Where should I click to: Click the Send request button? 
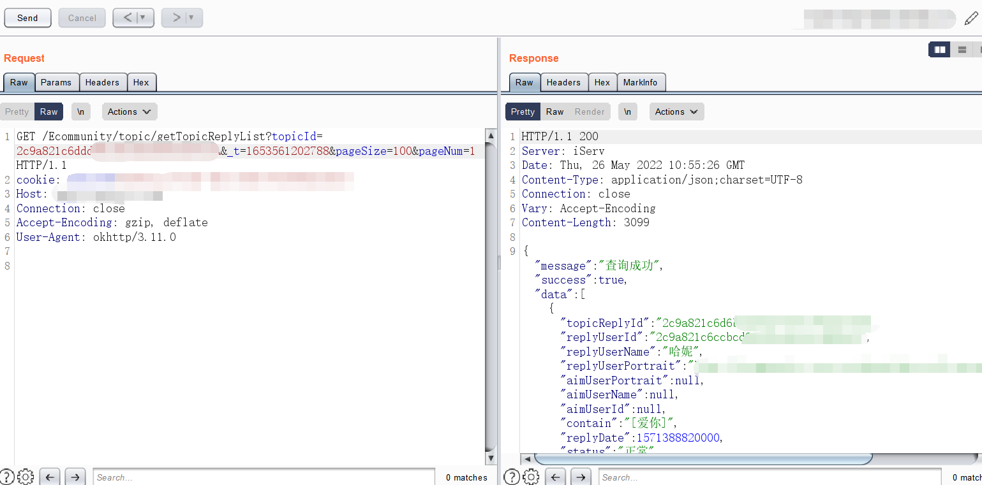(27, 18)
